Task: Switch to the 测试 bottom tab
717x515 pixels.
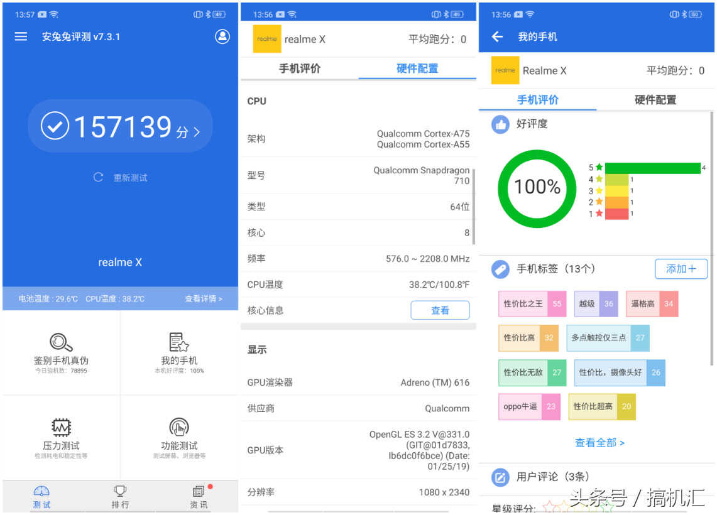Action: [x=41, y=497]
